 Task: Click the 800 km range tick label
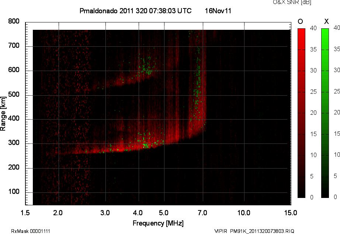pyautogui.click(x=14, y=21)
